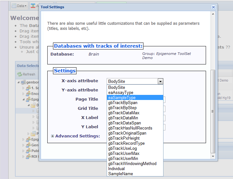Select eaSampleType in the attribute list
Image resolution: width=233 pixels, height=179 pixels.
pos(122,97)
